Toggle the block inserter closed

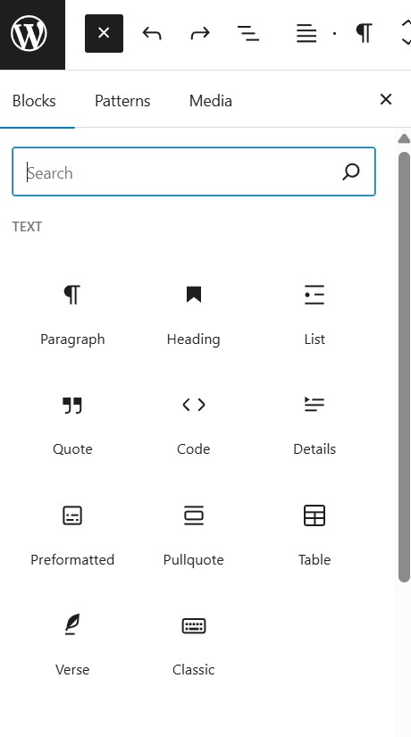pos(104,33)
